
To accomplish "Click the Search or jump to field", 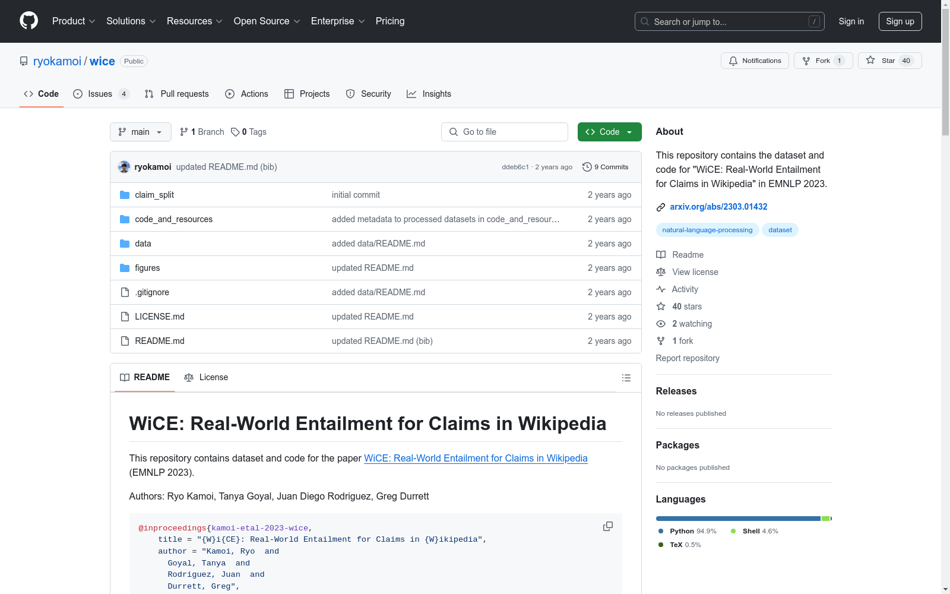I will pyautogui.click(x=730, y=21).
